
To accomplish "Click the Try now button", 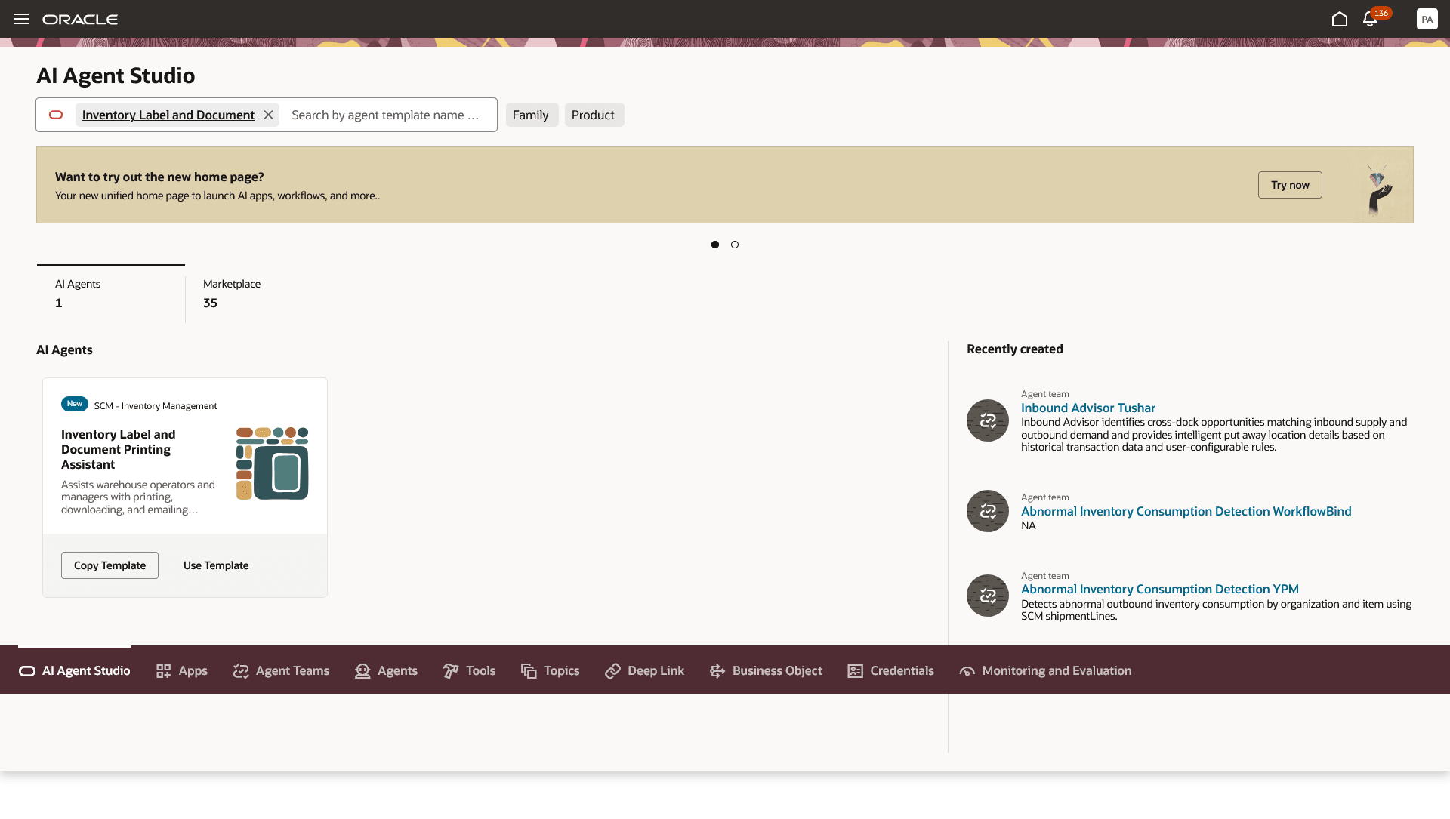I will 1290,185.
